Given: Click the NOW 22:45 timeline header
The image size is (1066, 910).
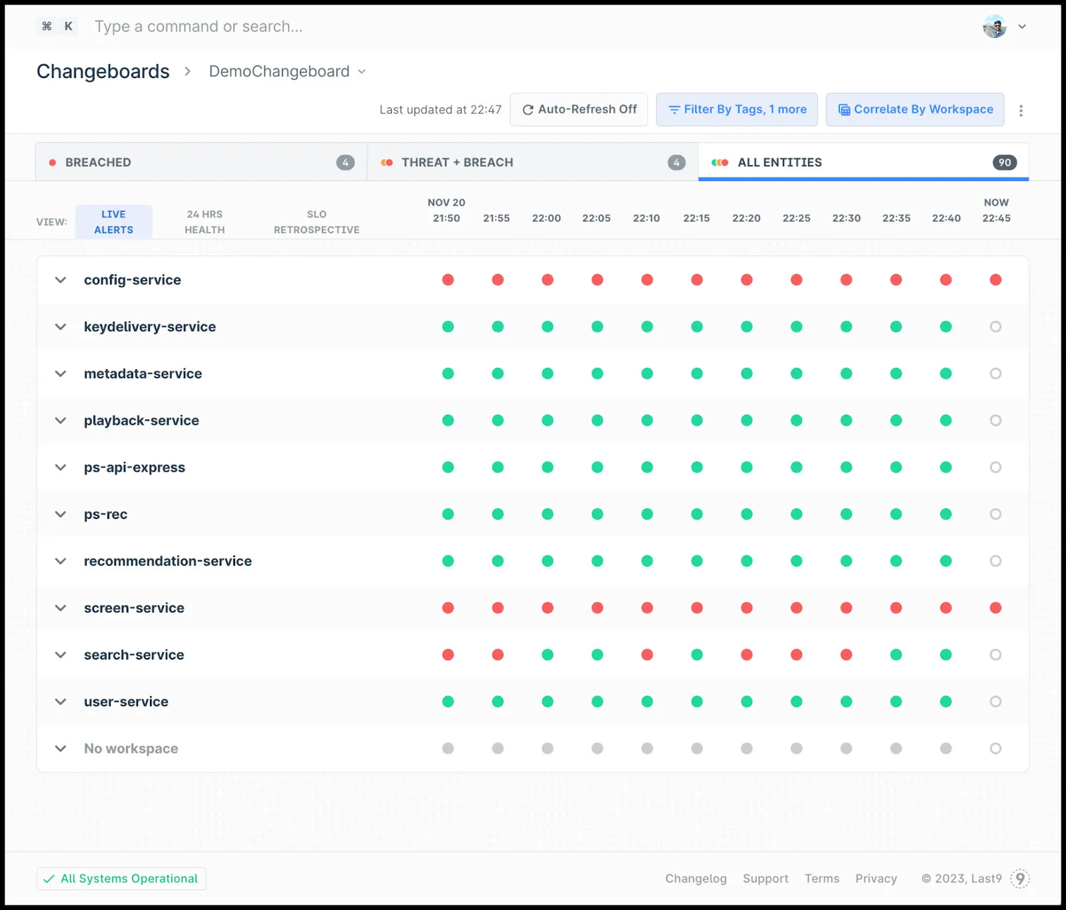Looking at the screenshot, I should (x=996, y=210).
